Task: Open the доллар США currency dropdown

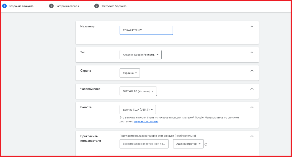Action: (138, 109)
